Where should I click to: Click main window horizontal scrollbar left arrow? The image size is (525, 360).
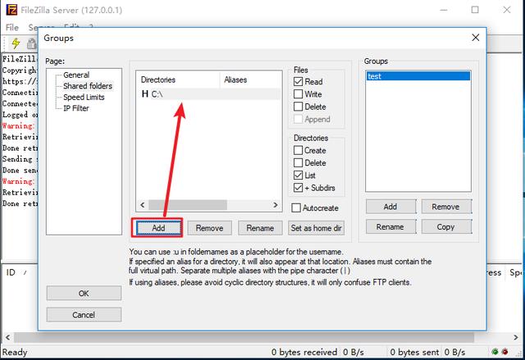pyautogui.click(x=7, y=337)
